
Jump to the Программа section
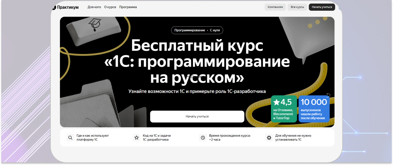click(128, 7)
